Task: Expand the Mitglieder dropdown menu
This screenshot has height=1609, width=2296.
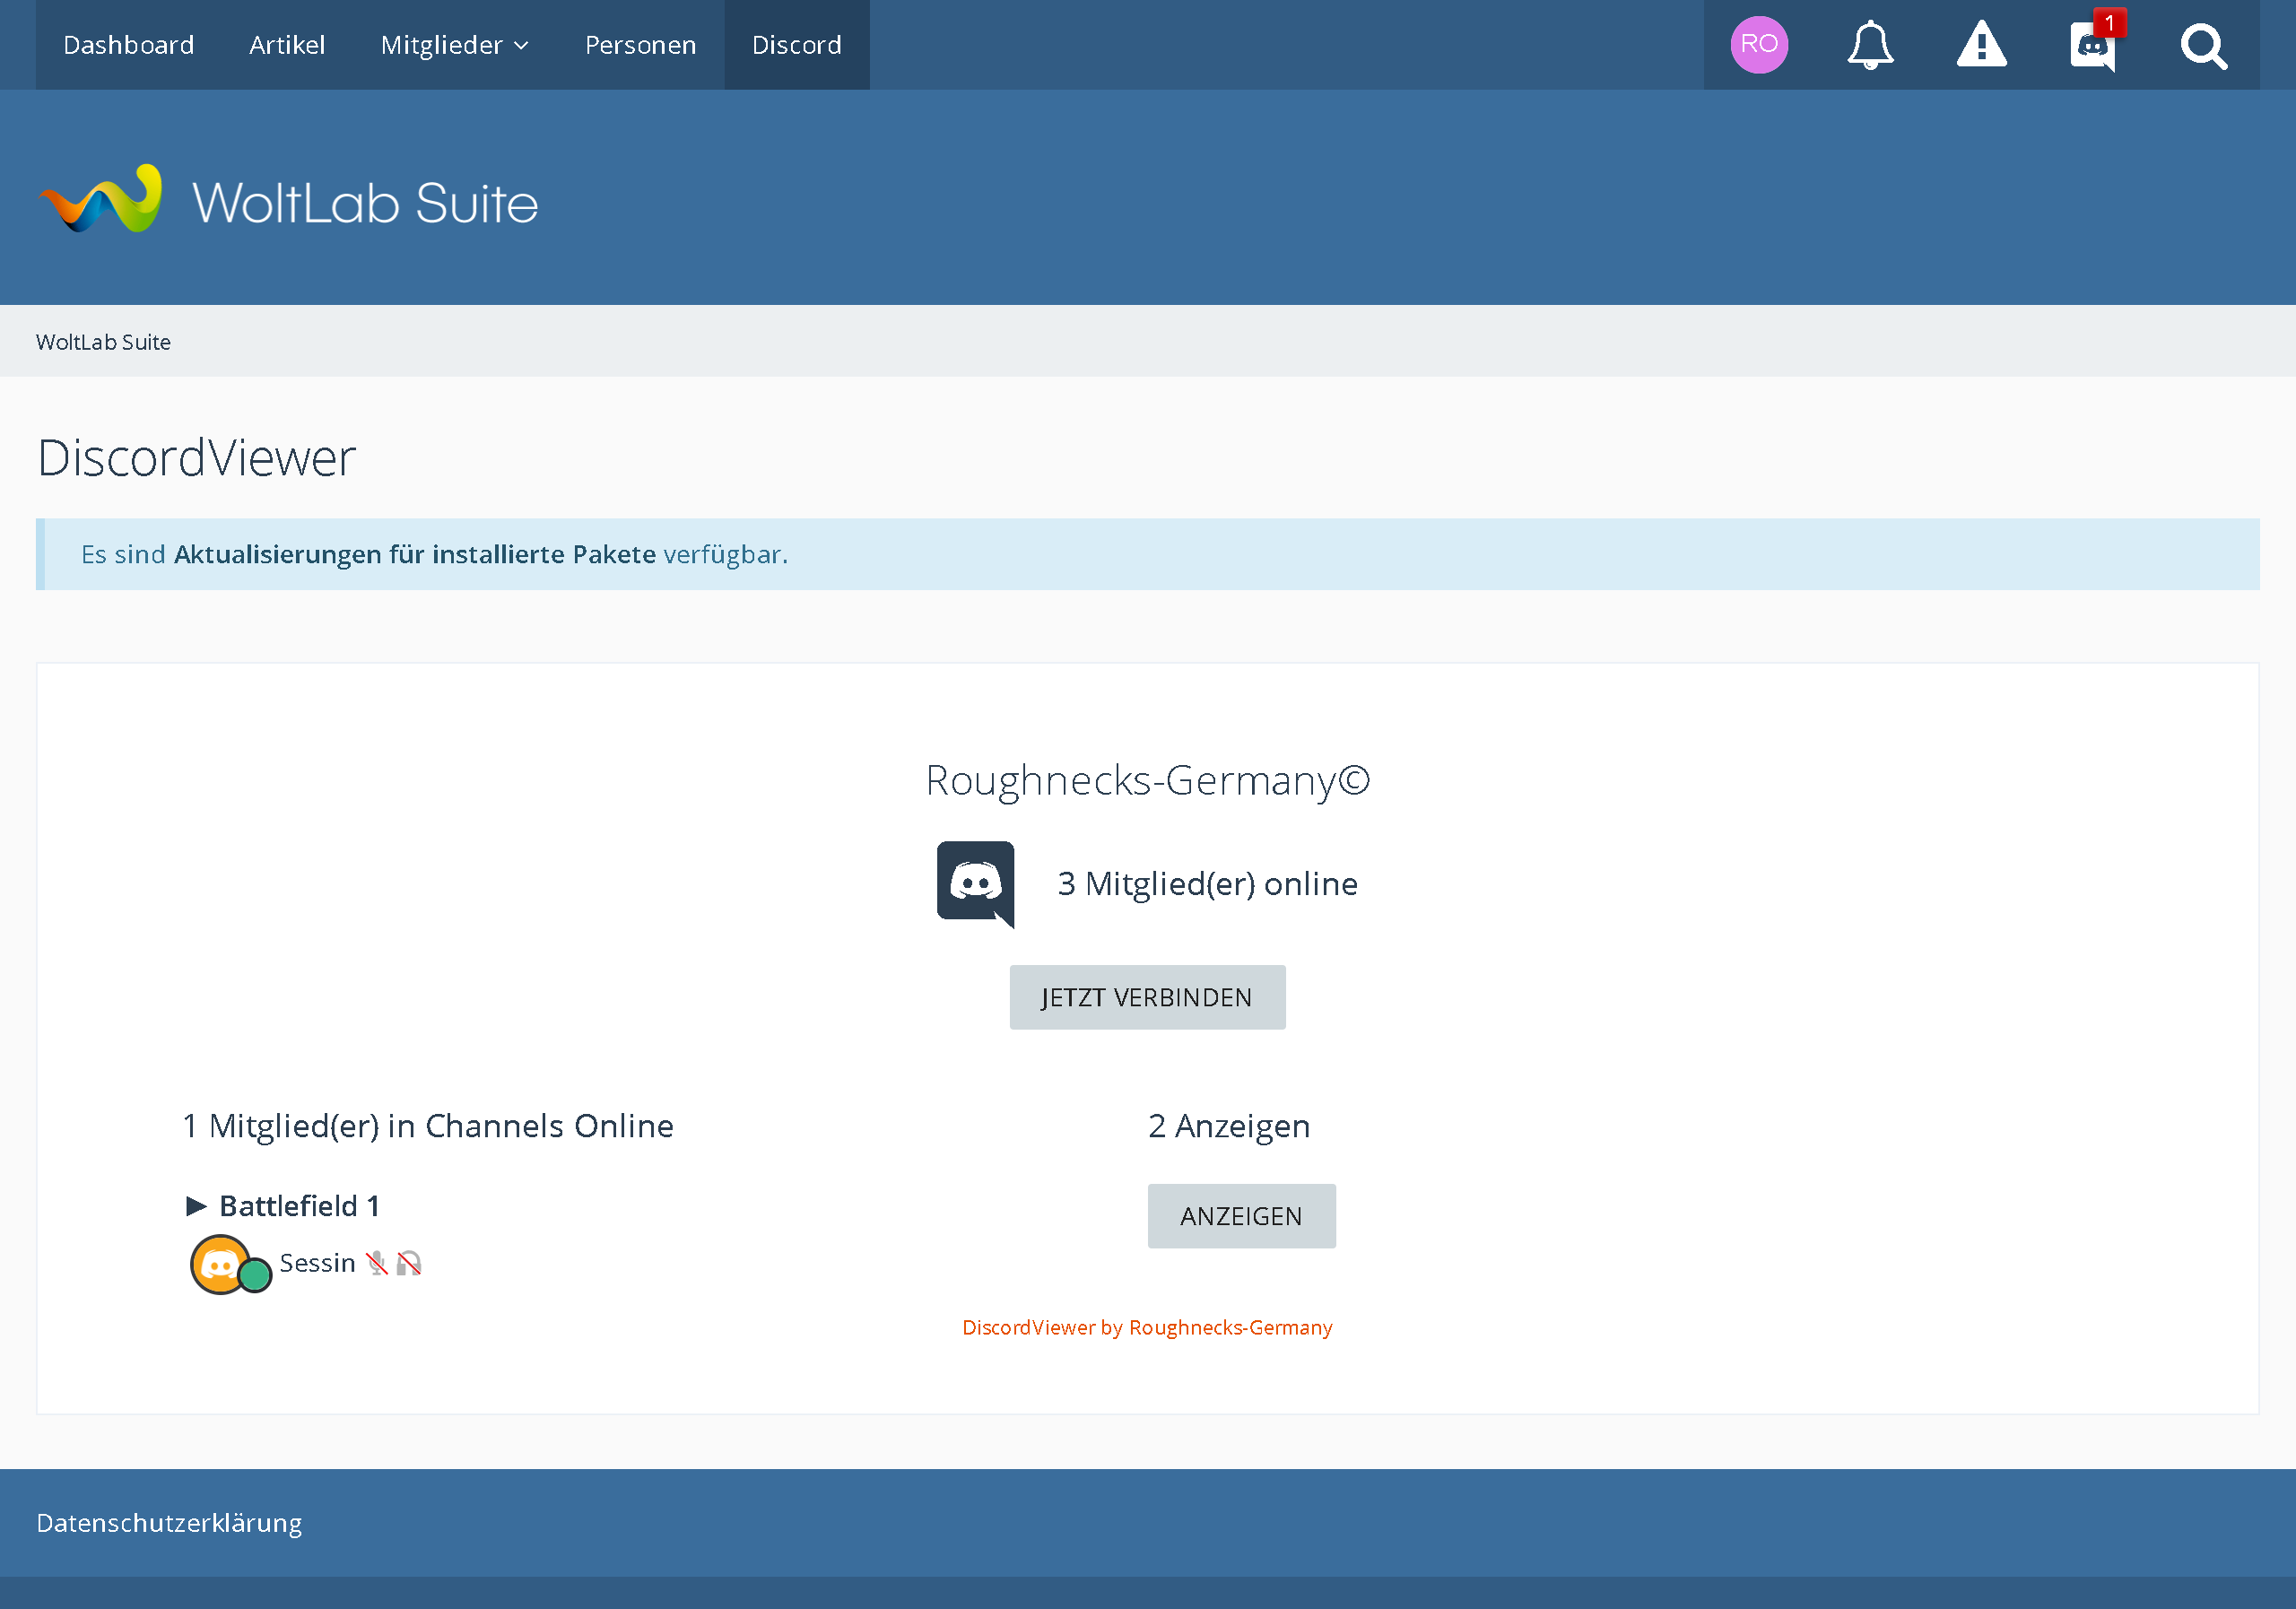Action: [454, 45]
